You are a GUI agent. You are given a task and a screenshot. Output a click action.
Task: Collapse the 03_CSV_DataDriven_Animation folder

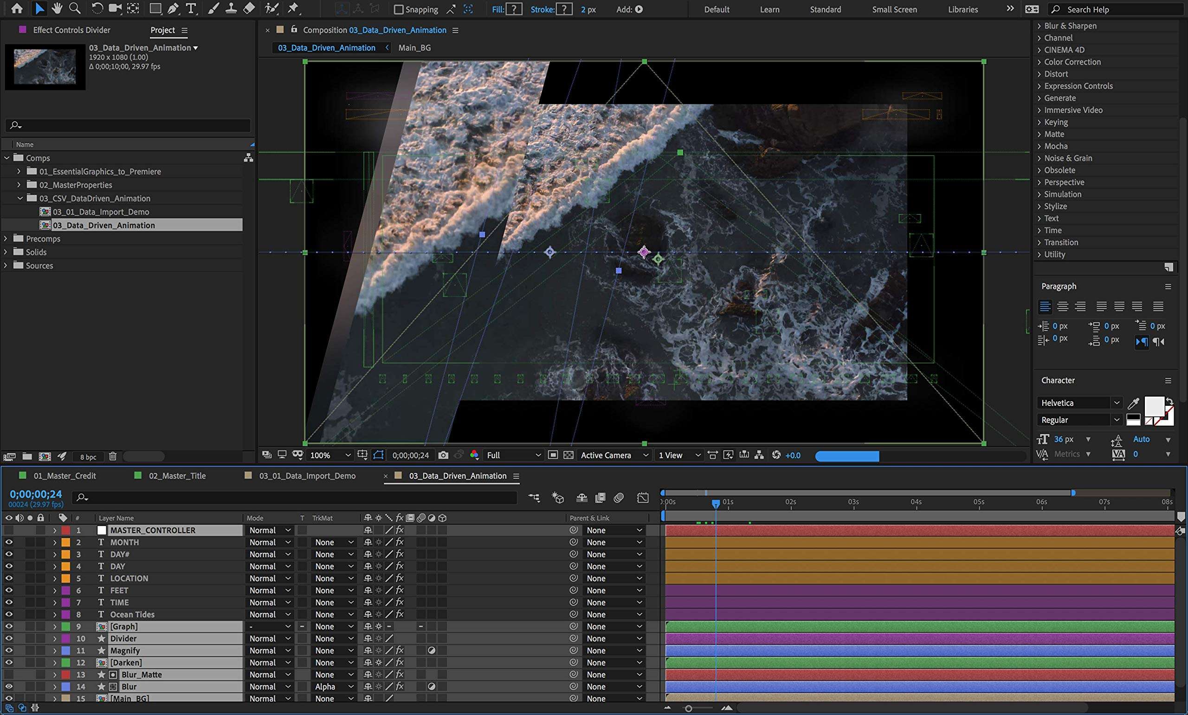20,198
